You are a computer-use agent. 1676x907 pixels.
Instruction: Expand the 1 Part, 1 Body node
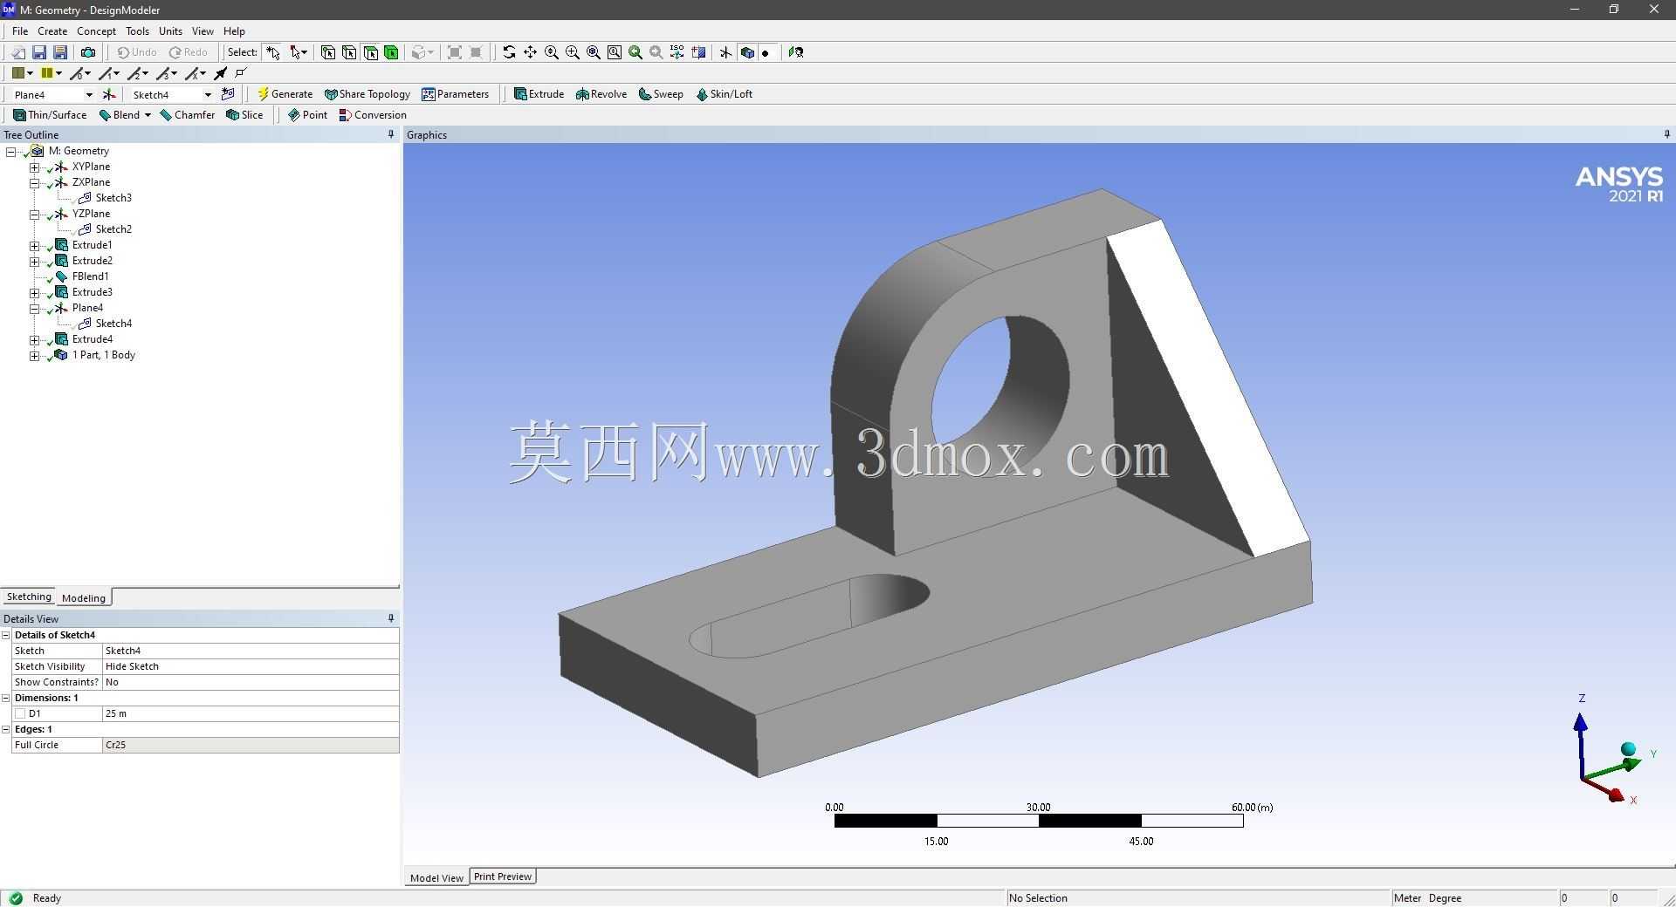pos(34,356)
